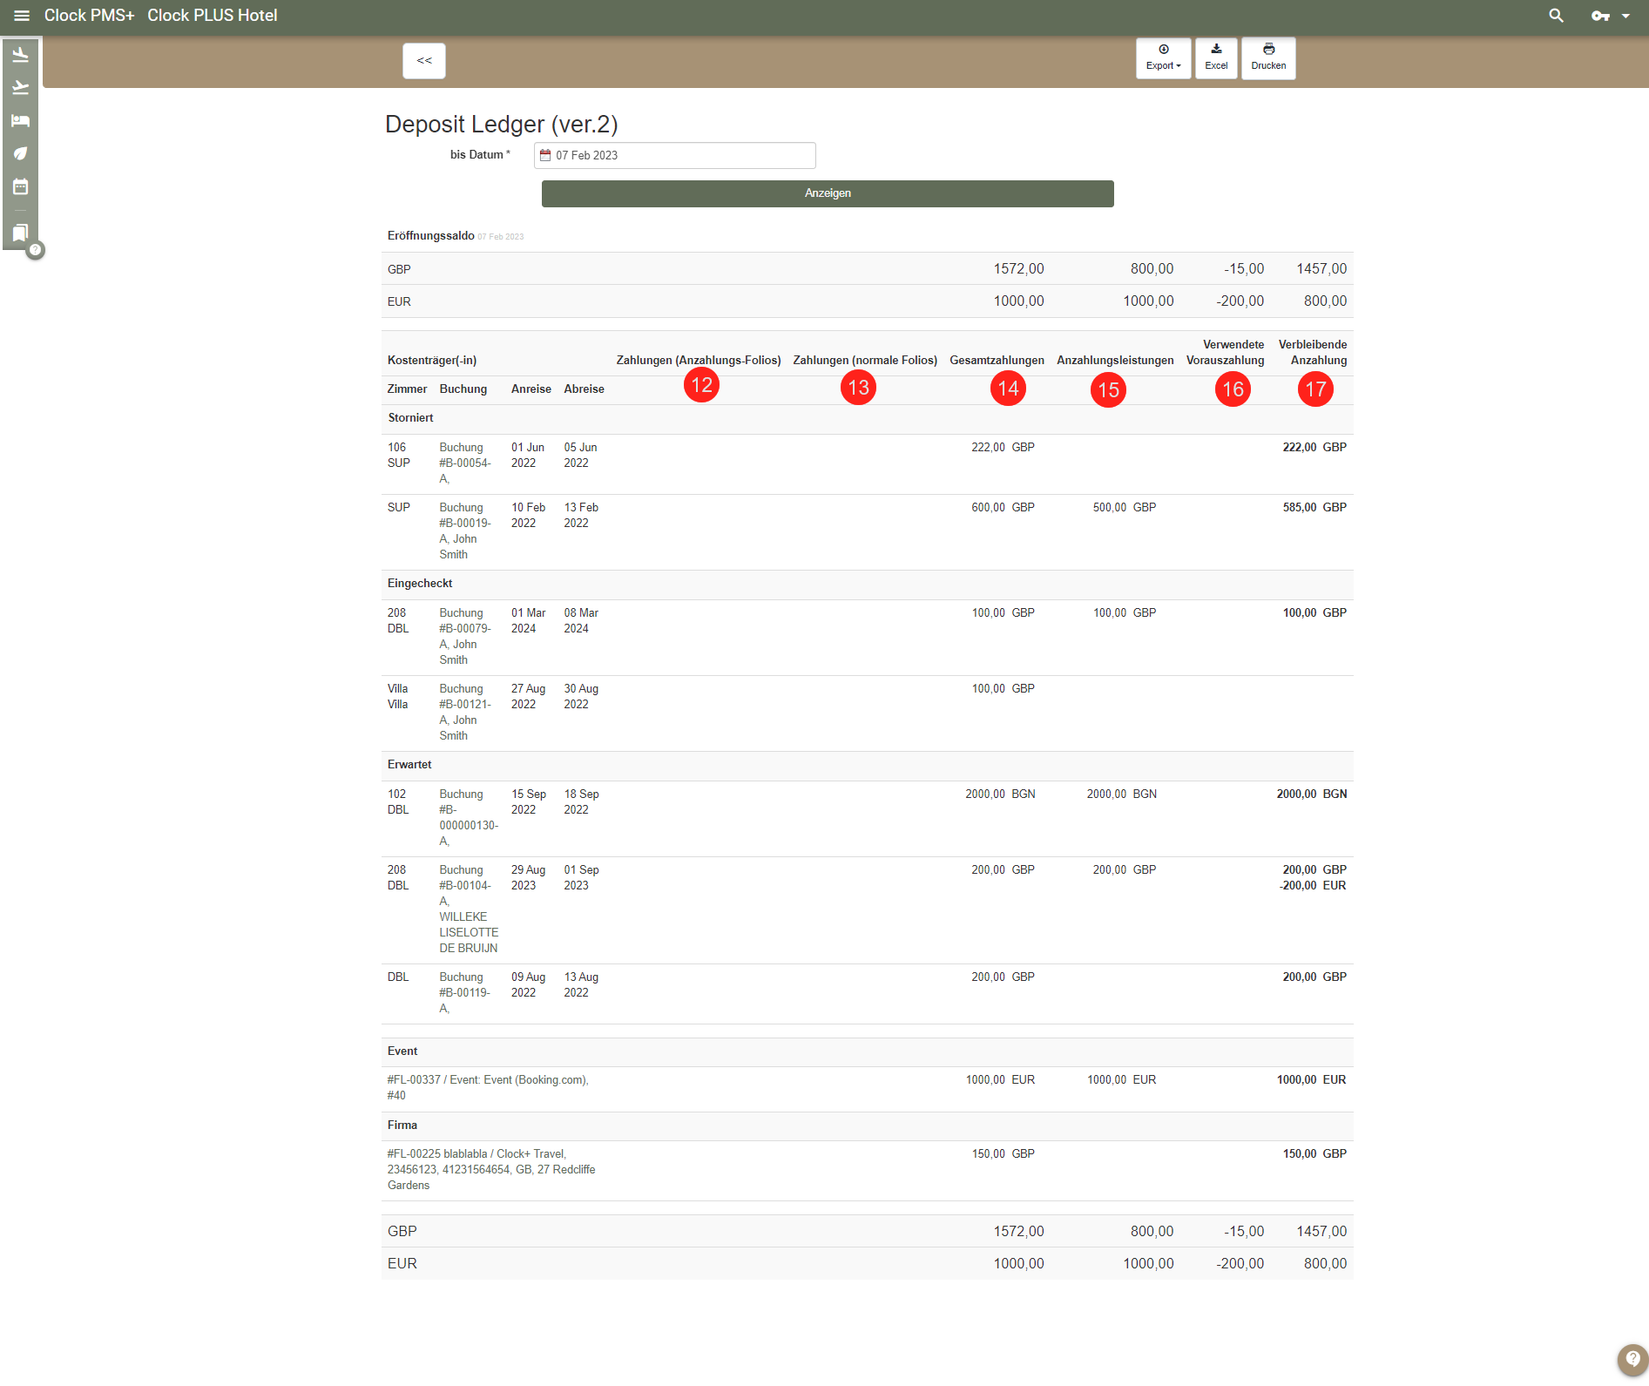Click booking #B-00104-A WILLEKE LISELOTTE entry
Screen dimensions: 1649x1386
click(469, 909)
